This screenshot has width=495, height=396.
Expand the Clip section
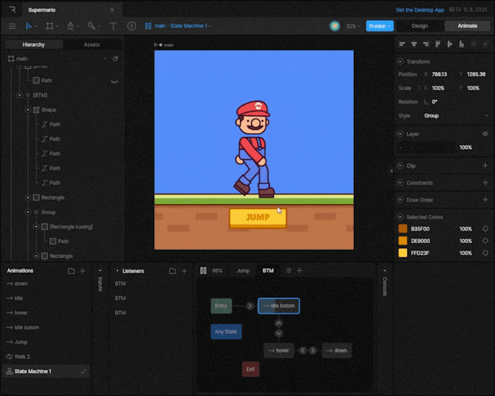400,165
